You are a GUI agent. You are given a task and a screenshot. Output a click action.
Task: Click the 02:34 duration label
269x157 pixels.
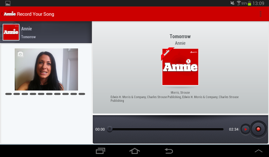pos(234,129)
